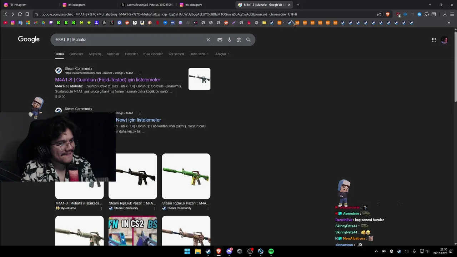Viewport: 457px width, 257px height.
Task: Clear the Google search box
Action: click(208, 40)
